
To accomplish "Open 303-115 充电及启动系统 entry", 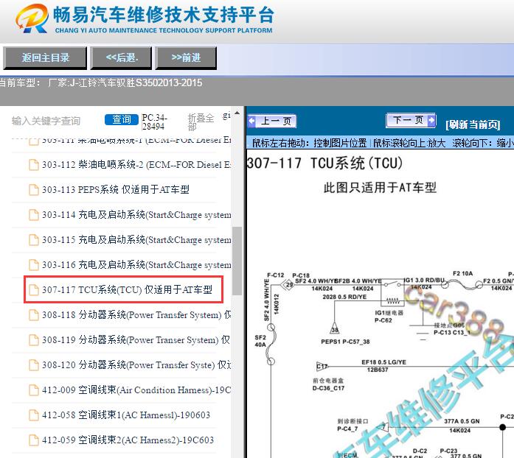I will (x=136, y=240).
